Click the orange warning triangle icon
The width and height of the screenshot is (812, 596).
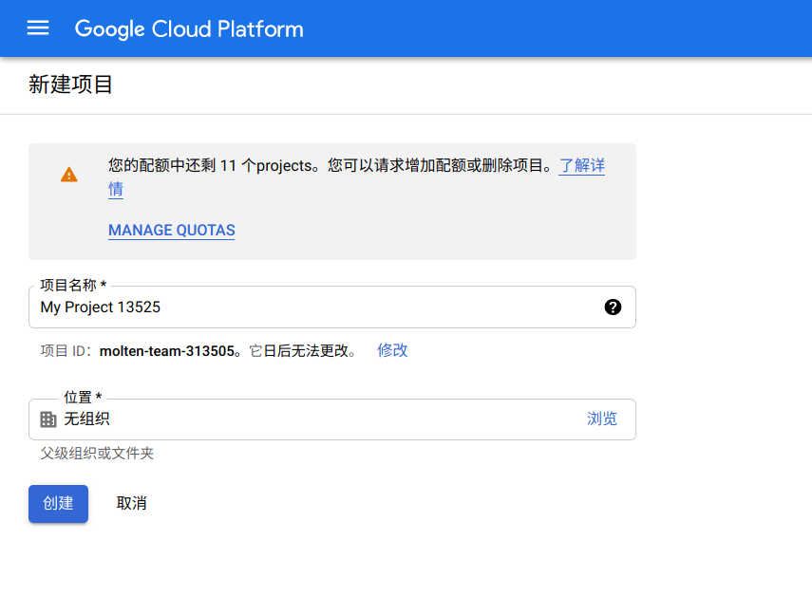click(69, 175)
